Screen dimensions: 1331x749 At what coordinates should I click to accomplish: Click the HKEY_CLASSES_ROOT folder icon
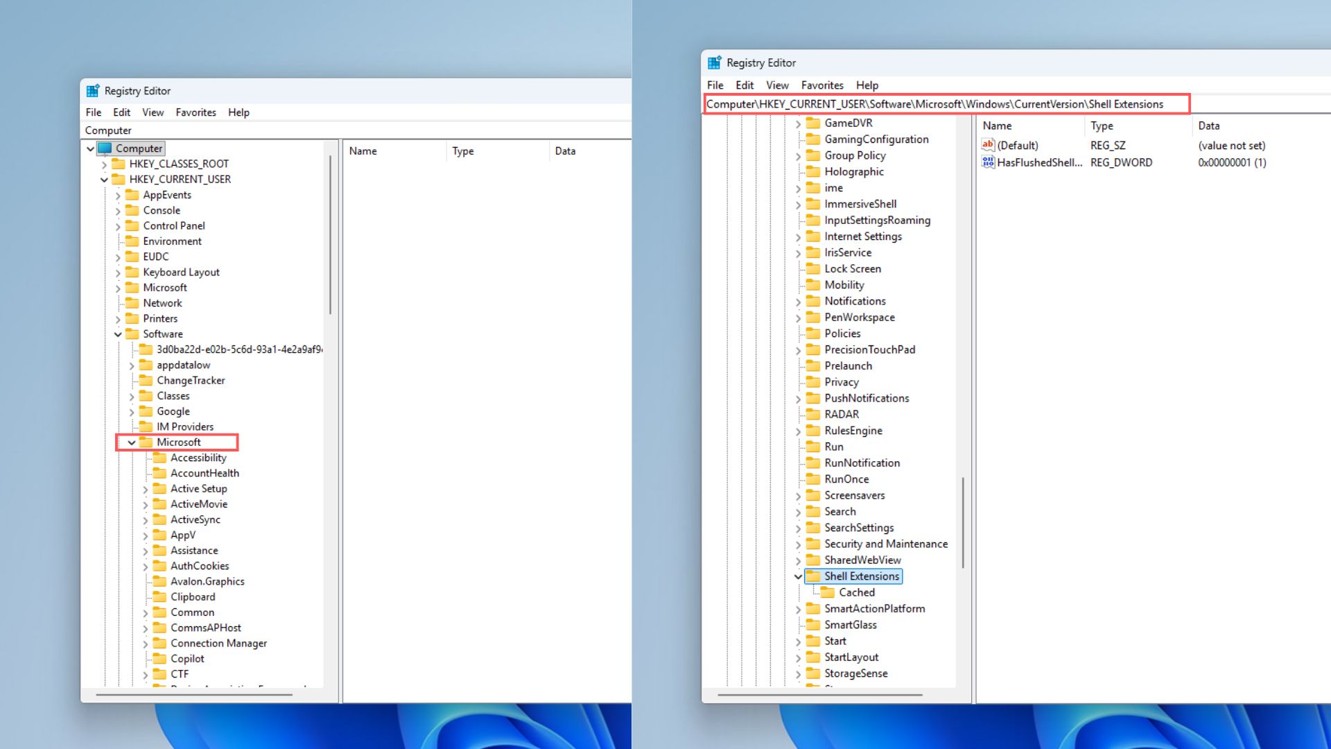point(119,164)
